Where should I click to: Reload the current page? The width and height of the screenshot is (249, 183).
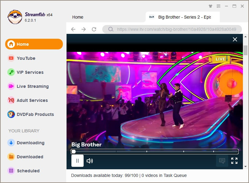point(94,29)
